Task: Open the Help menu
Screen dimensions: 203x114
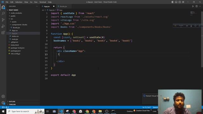Action: (x=49, y=2)
